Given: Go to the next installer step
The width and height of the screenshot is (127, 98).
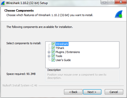Looking at the screenshot, I should (92, 92).
